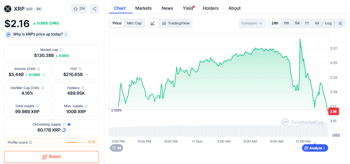The width and height of the screenshot is (350, 164).
Task: Click the rocket icon on Boost button
Action: [x=45, y=156]
